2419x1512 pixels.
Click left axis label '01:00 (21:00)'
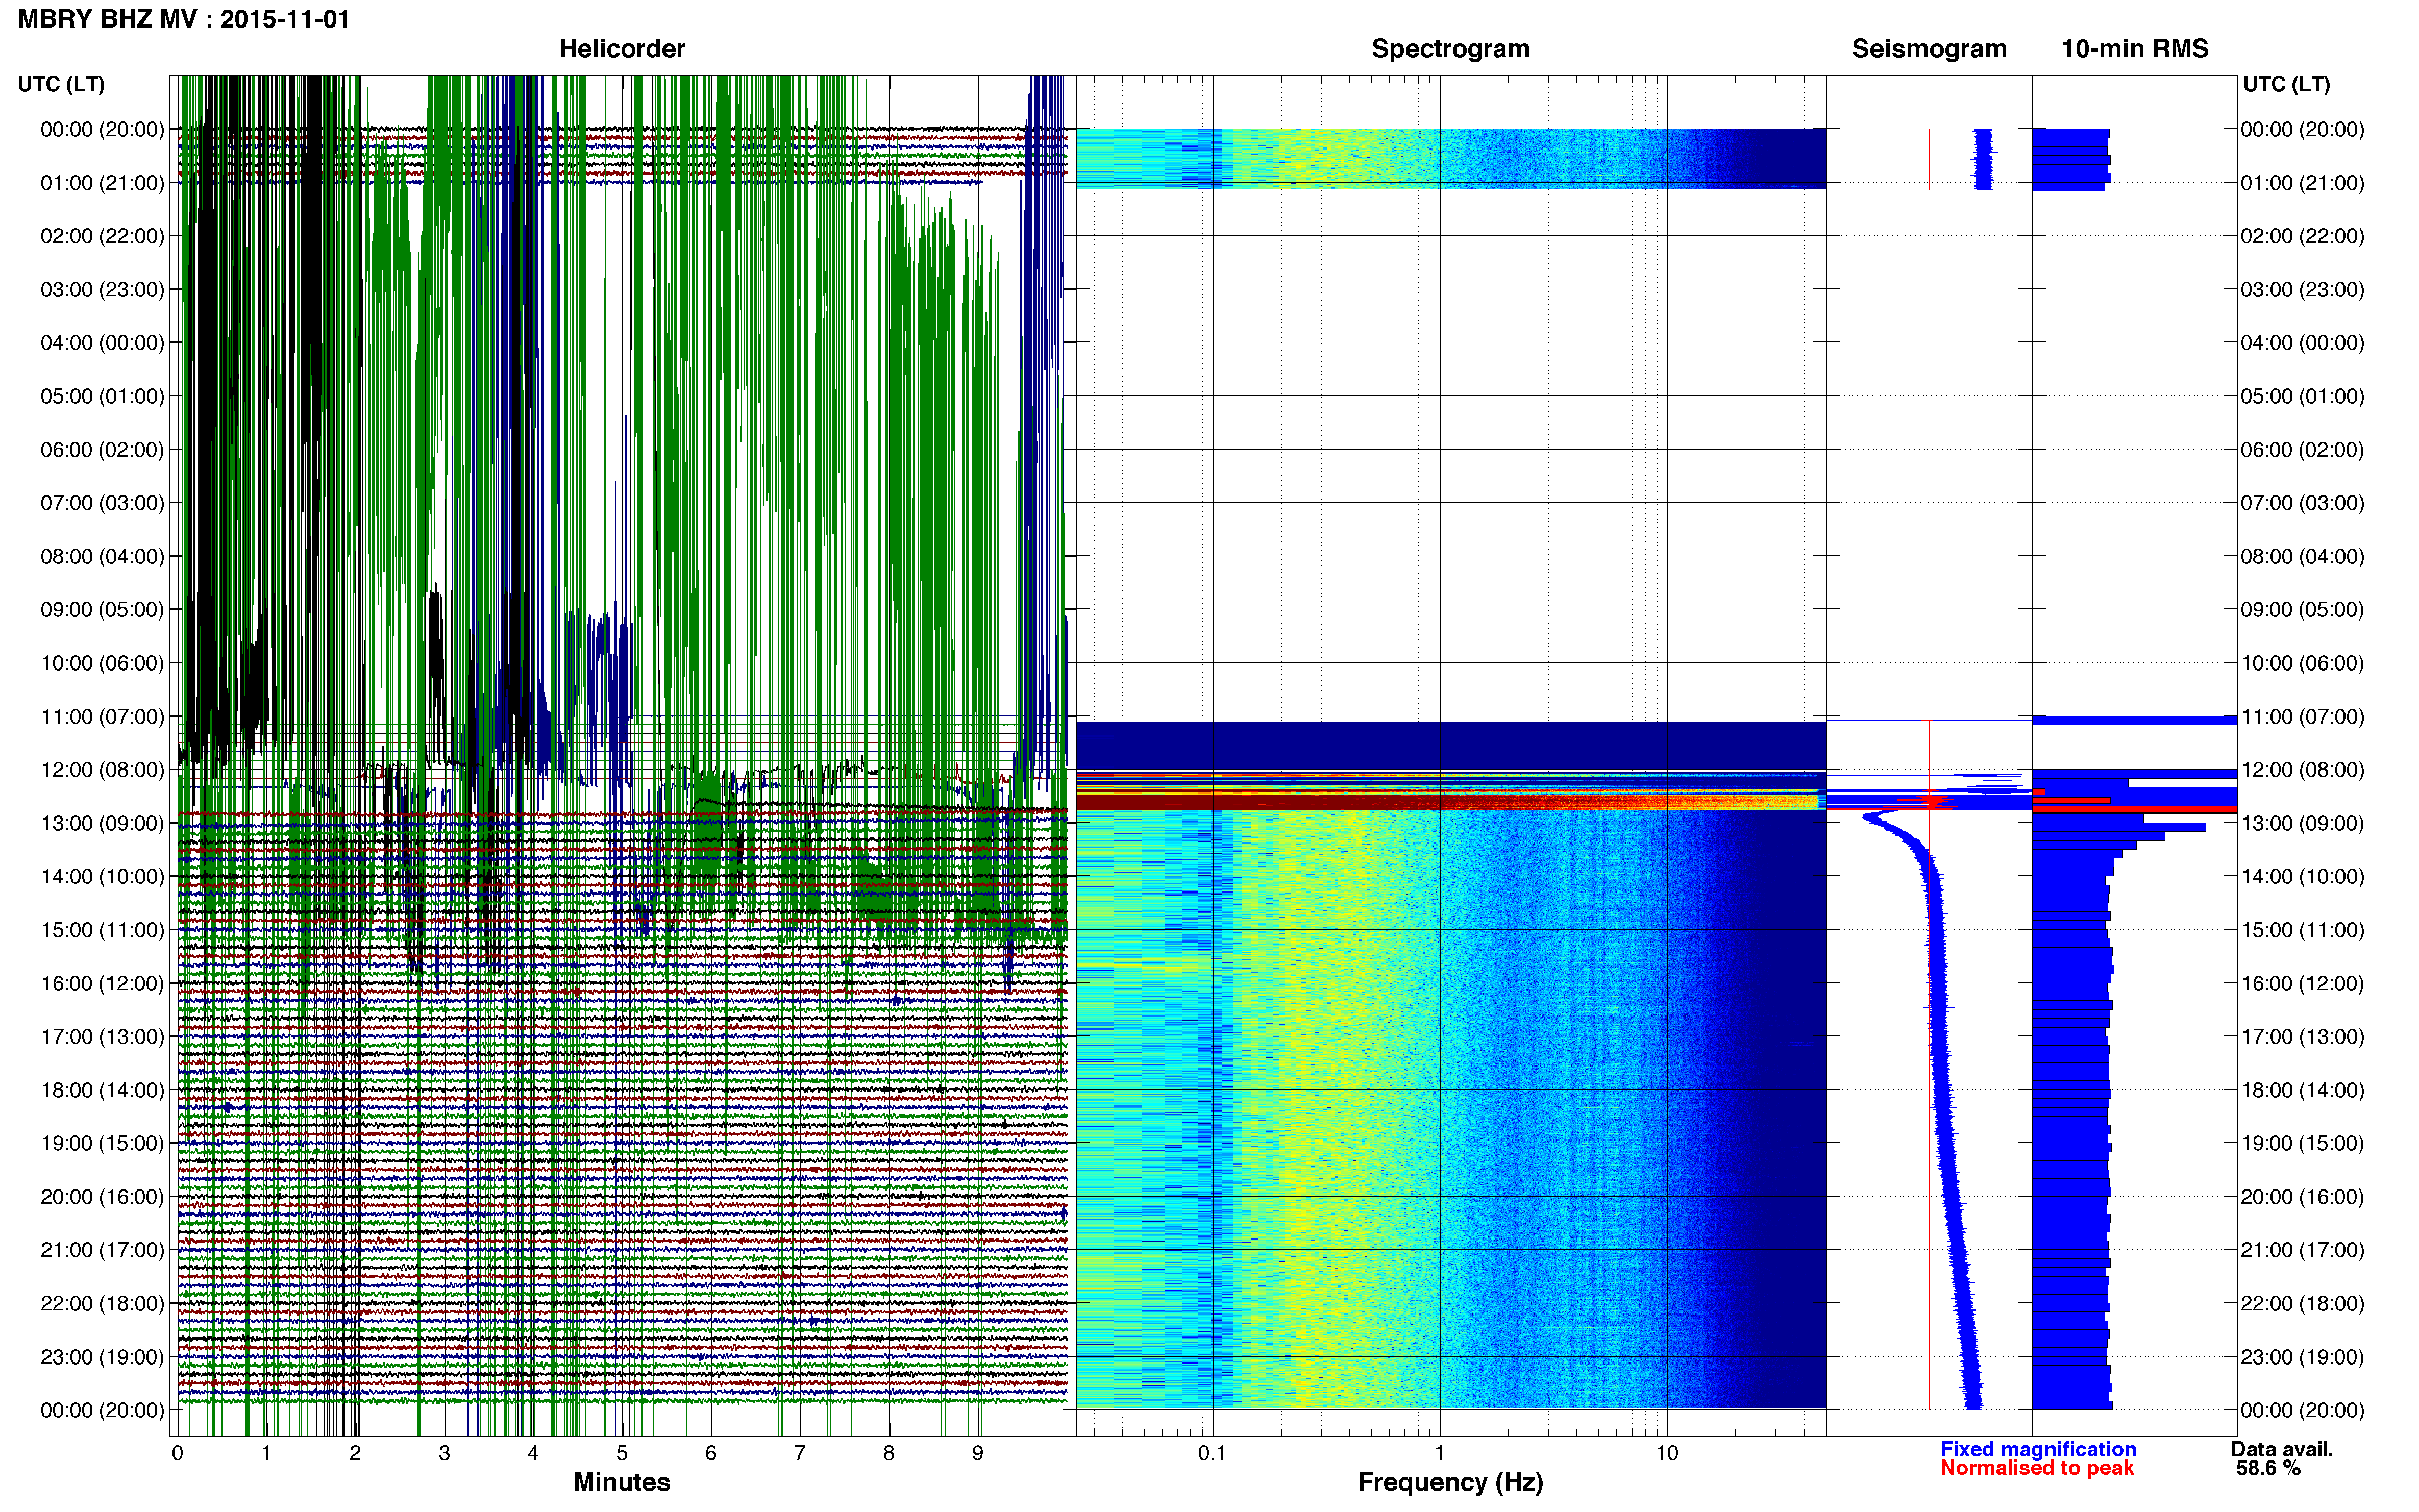point(102,183)
